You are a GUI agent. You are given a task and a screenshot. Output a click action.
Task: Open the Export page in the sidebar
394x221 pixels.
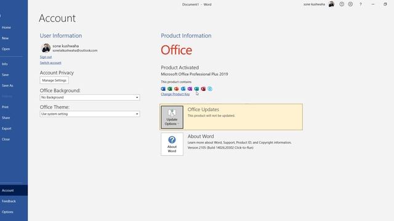click(x=14, y=128)
